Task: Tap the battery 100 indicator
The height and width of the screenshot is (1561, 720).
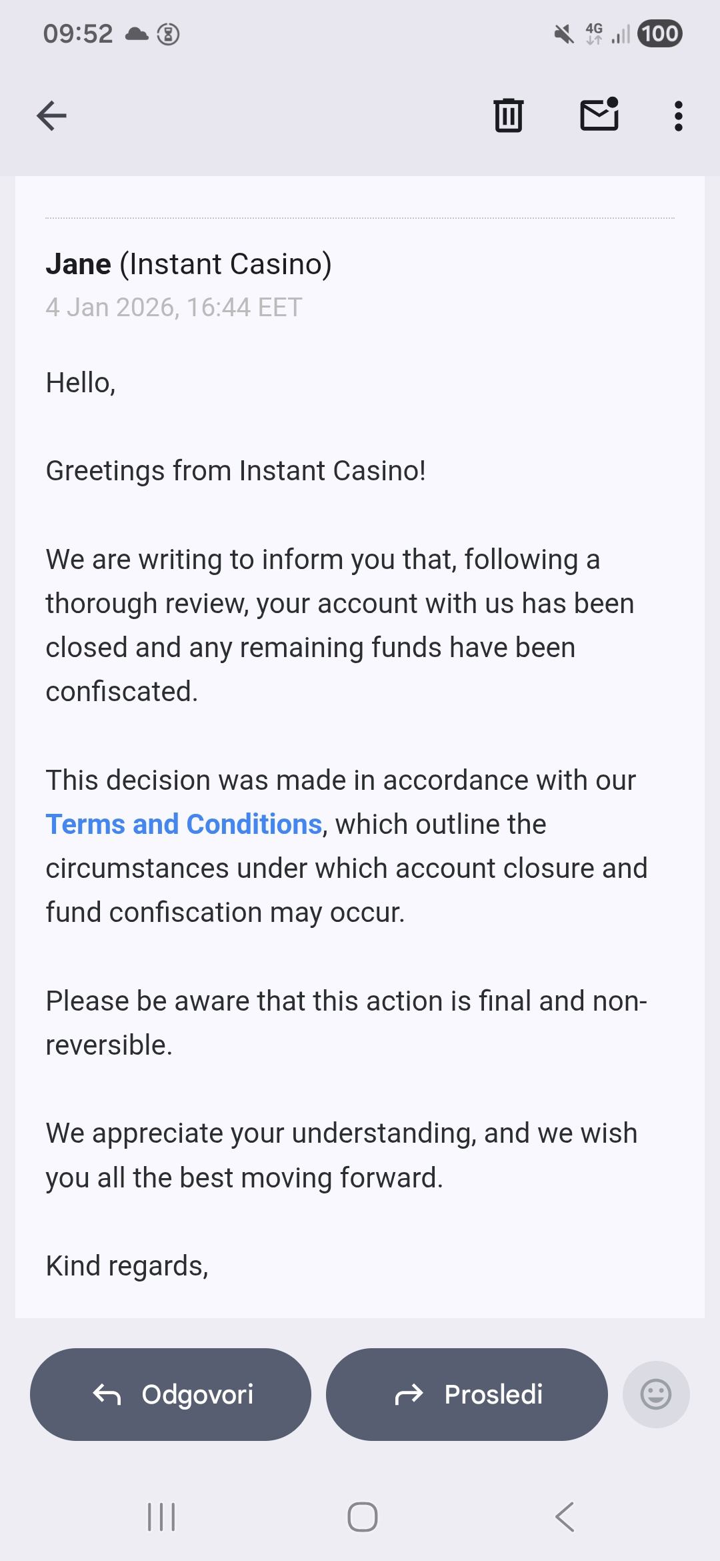Action: [x=659, y=33]
